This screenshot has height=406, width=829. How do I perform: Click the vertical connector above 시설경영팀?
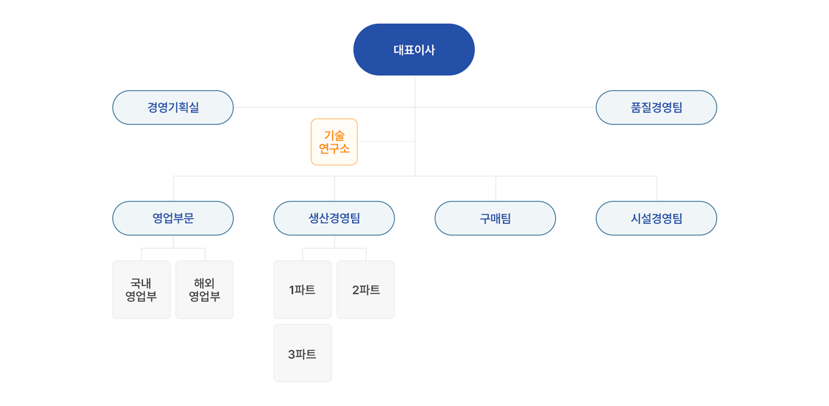pyautogui.click(x=657, y=188)
